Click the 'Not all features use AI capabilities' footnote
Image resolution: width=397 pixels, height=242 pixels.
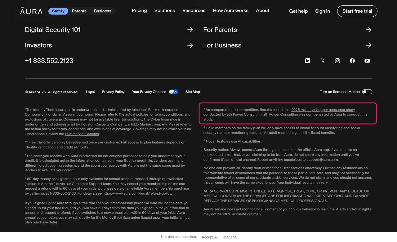(233, 141)
